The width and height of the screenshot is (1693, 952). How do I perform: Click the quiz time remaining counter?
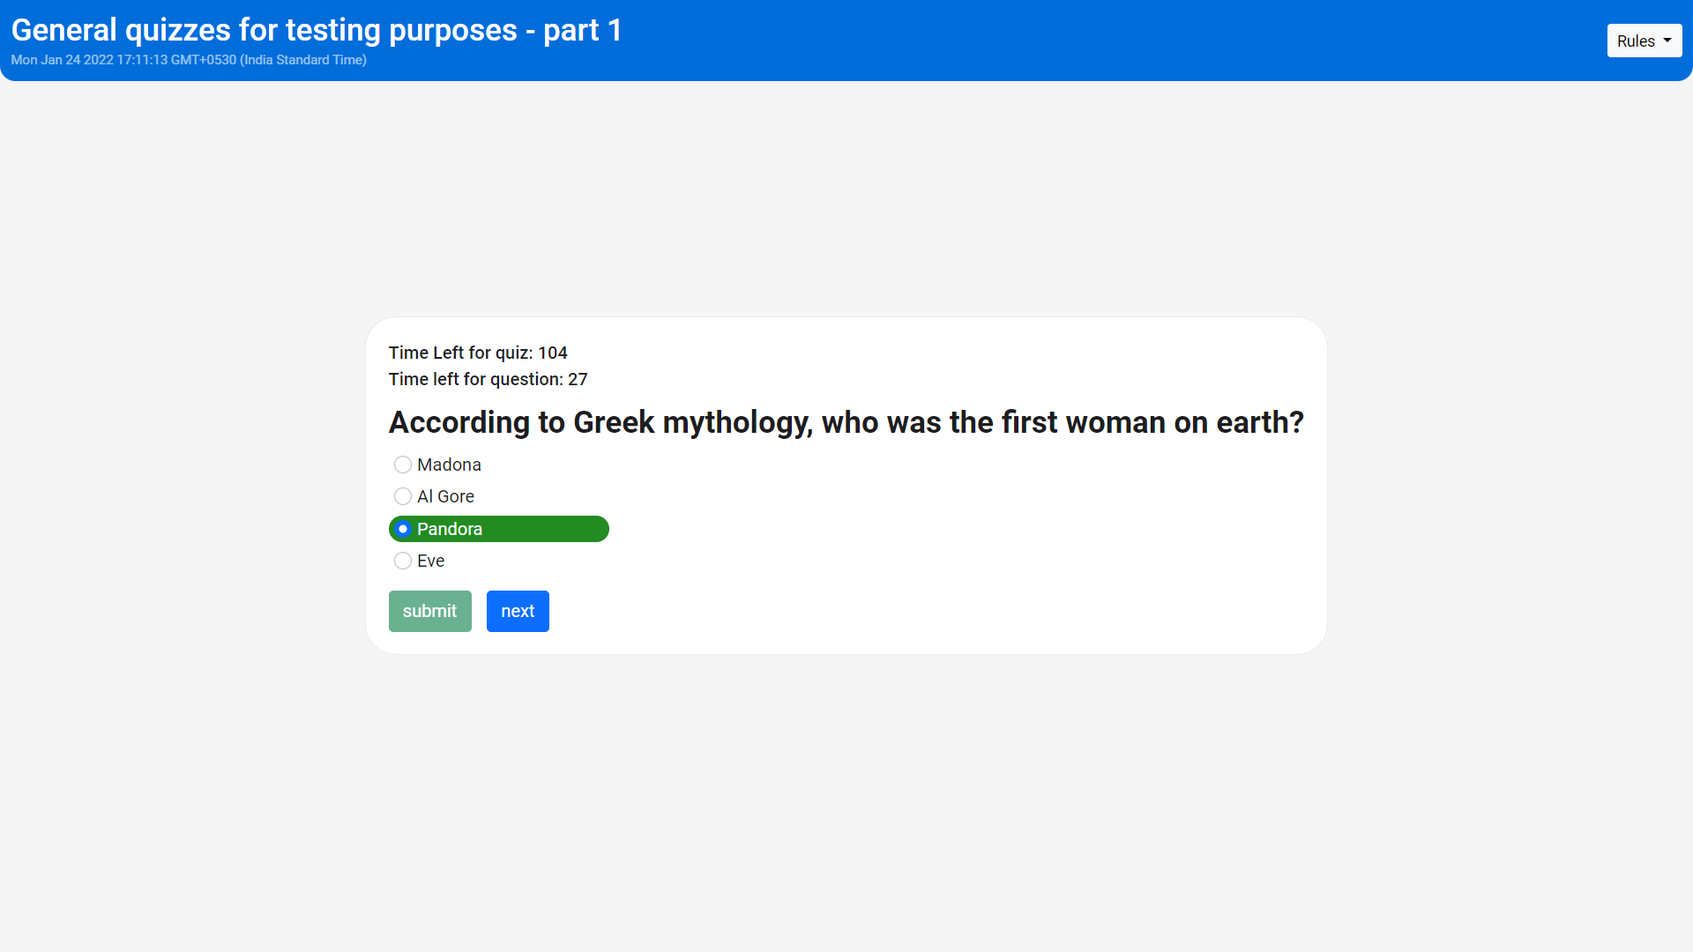pyautogui.click(x=478, y=353)
